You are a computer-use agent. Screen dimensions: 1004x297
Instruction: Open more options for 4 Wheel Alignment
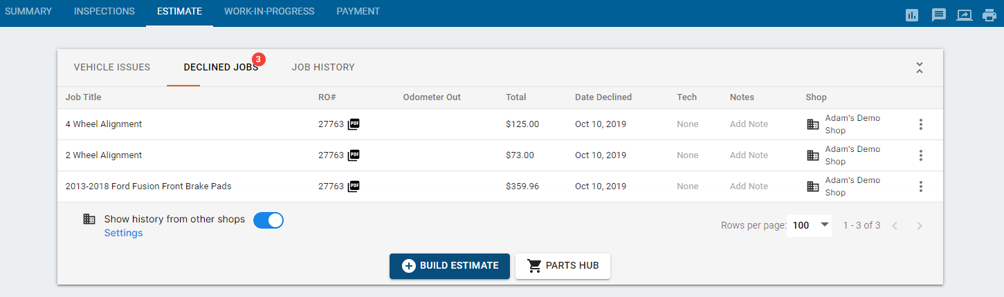(x=920, y=124)
